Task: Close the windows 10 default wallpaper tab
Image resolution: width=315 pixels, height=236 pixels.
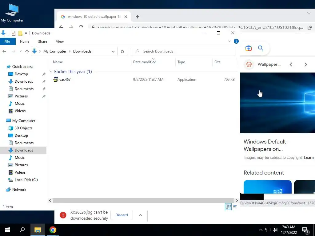Action: click(126, 17)
